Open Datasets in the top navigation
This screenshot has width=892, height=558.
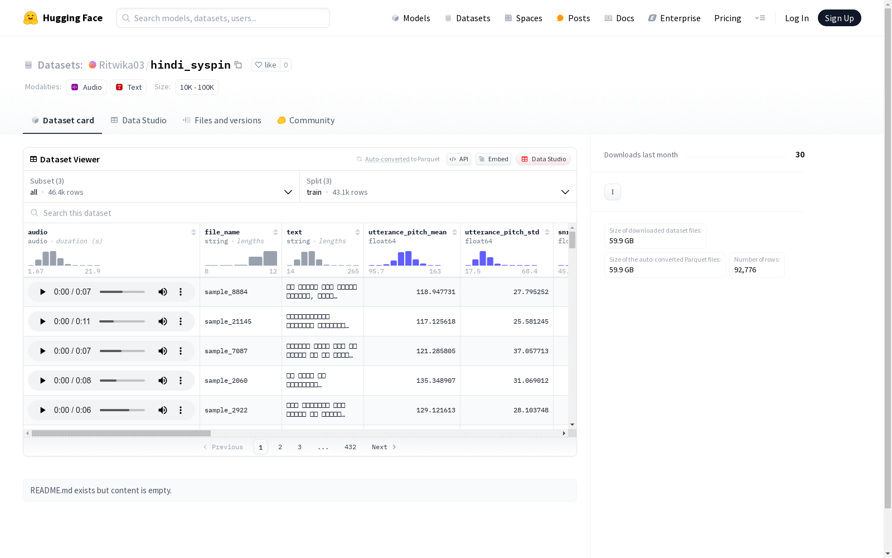tap(467, 18)
